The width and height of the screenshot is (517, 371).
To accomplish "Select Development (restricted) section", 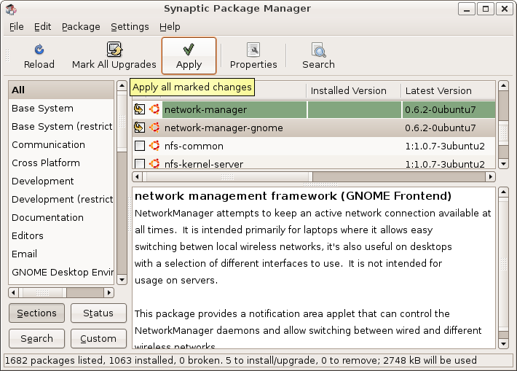I will coord(61,199).
